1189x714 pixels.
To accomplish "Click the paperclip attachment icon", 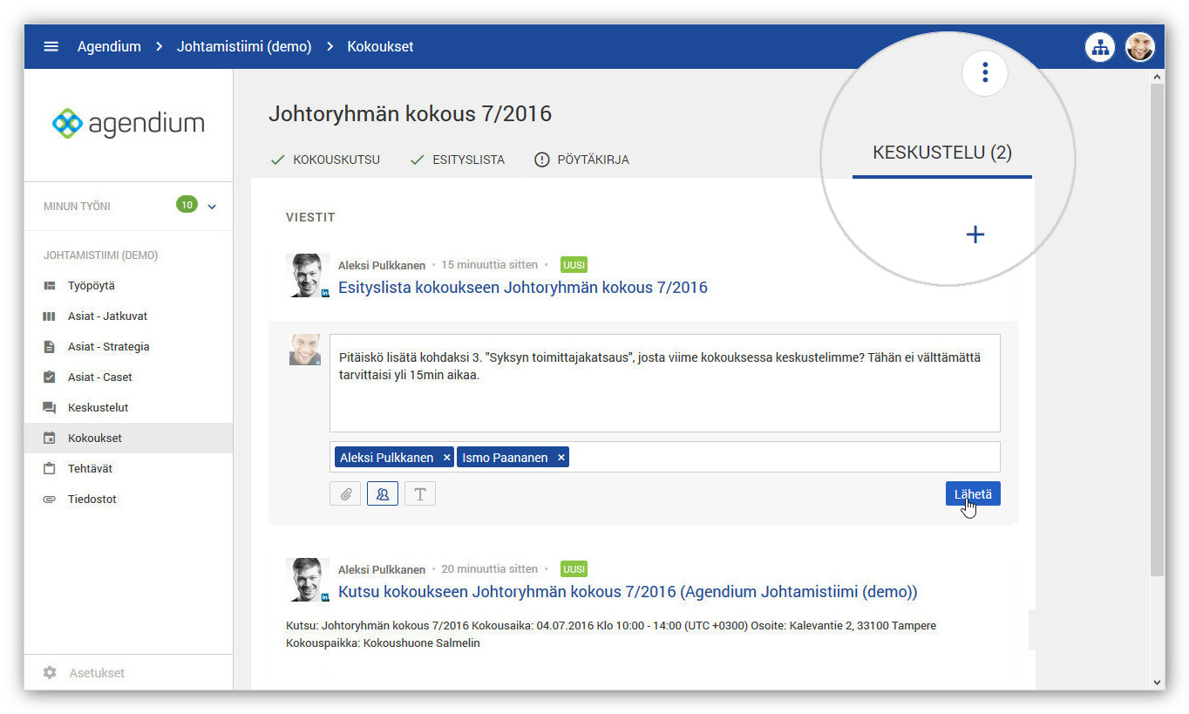I will (x=345, y=494).
